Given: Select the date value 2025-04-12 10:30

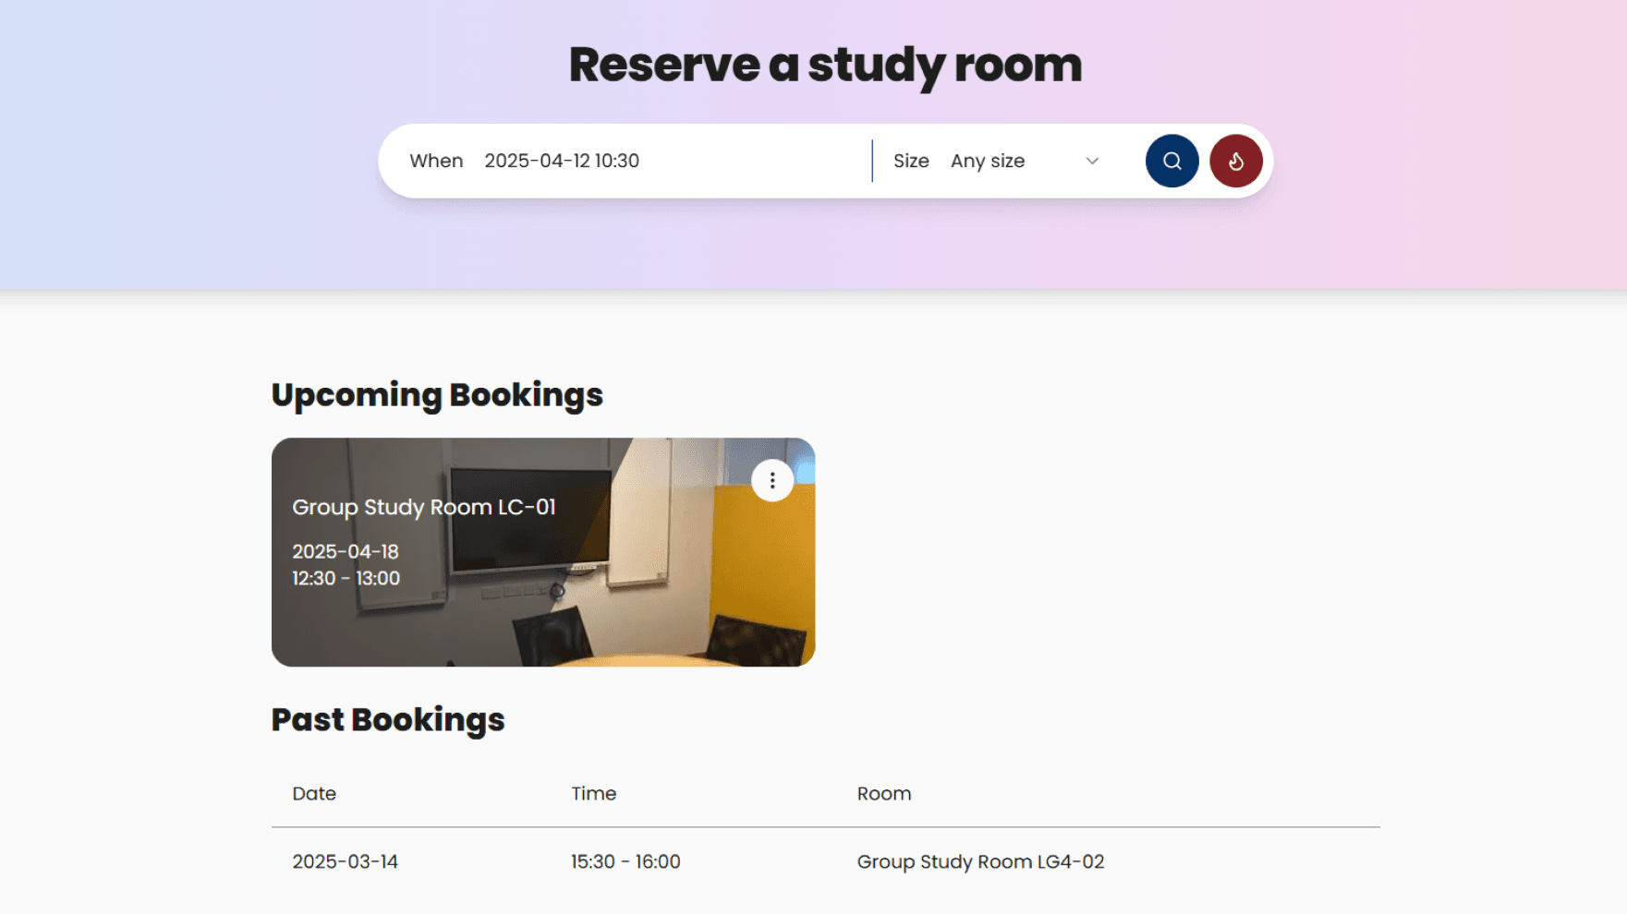Looking at the screenshot, I should tap(562, 161).
